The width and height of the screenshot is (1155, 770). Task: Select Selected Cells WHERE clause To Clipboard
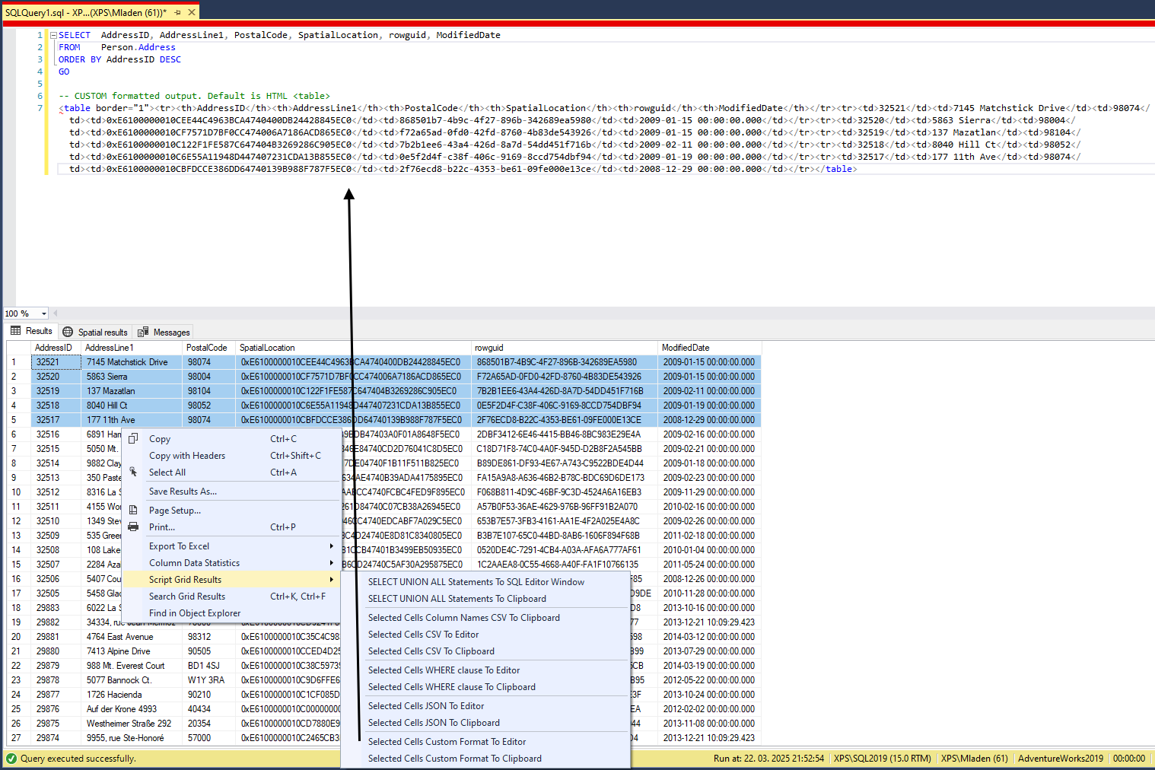[x=485, y=687]
